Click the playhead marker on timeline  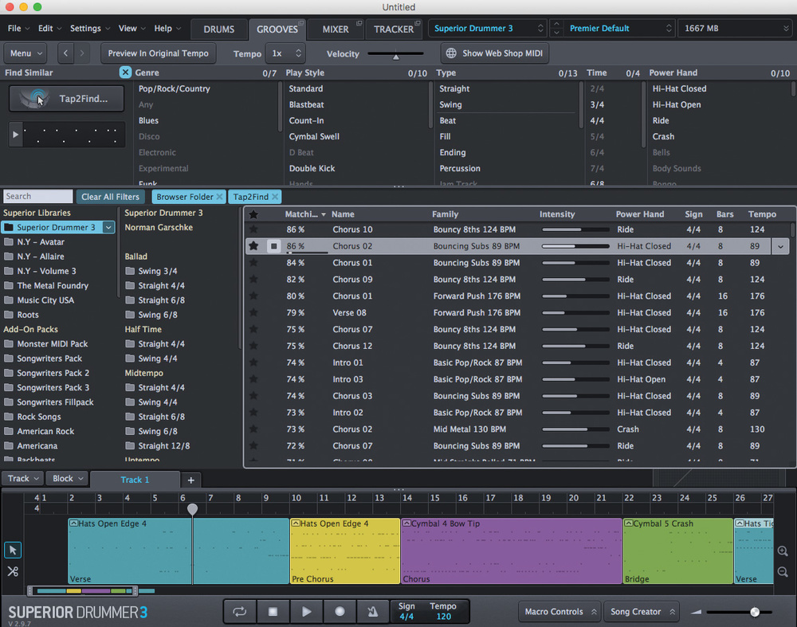pyautogui.click(x=192, y=508)
